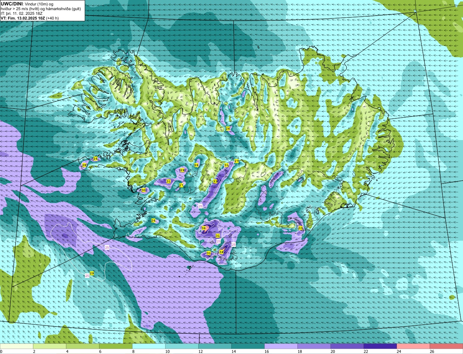Pick the 4–6 m/s green legend swatch
Image resolution: width=463 pixels, height=354 pixels.
83,346
